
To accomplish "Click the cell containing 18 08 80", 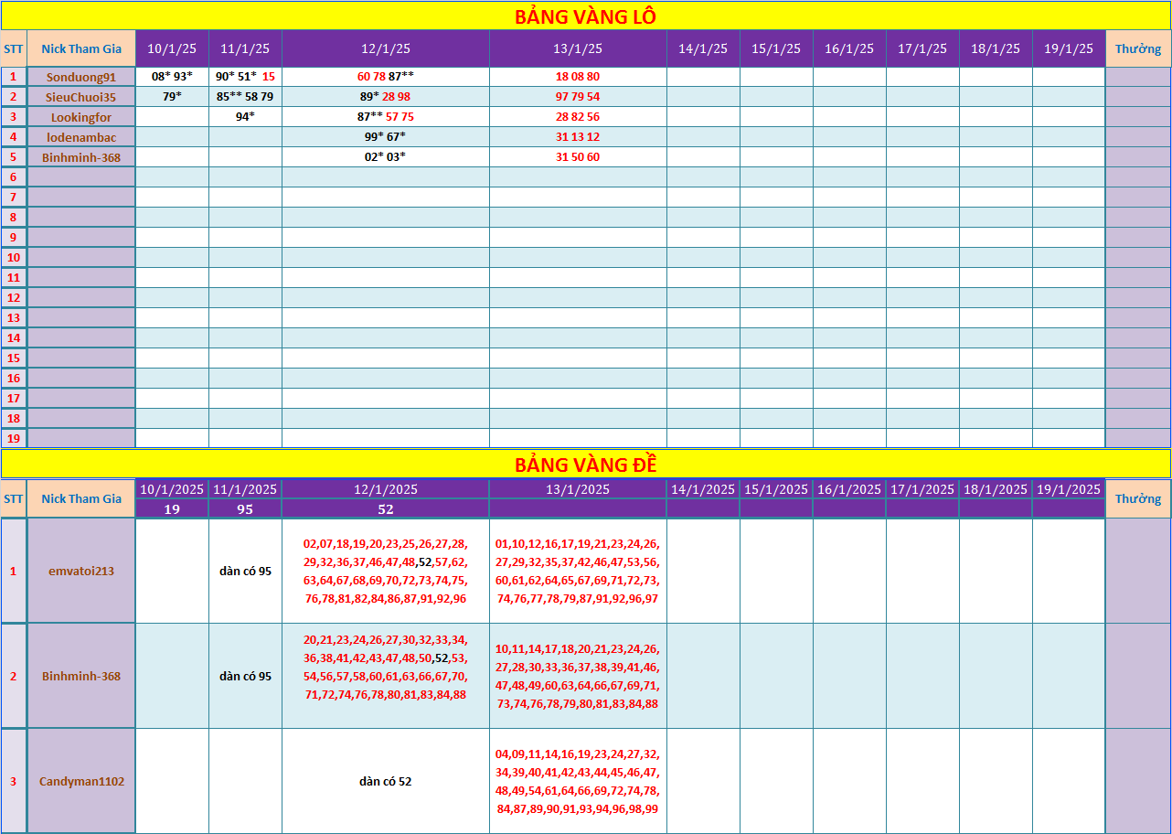I will [x=578, y=77].
